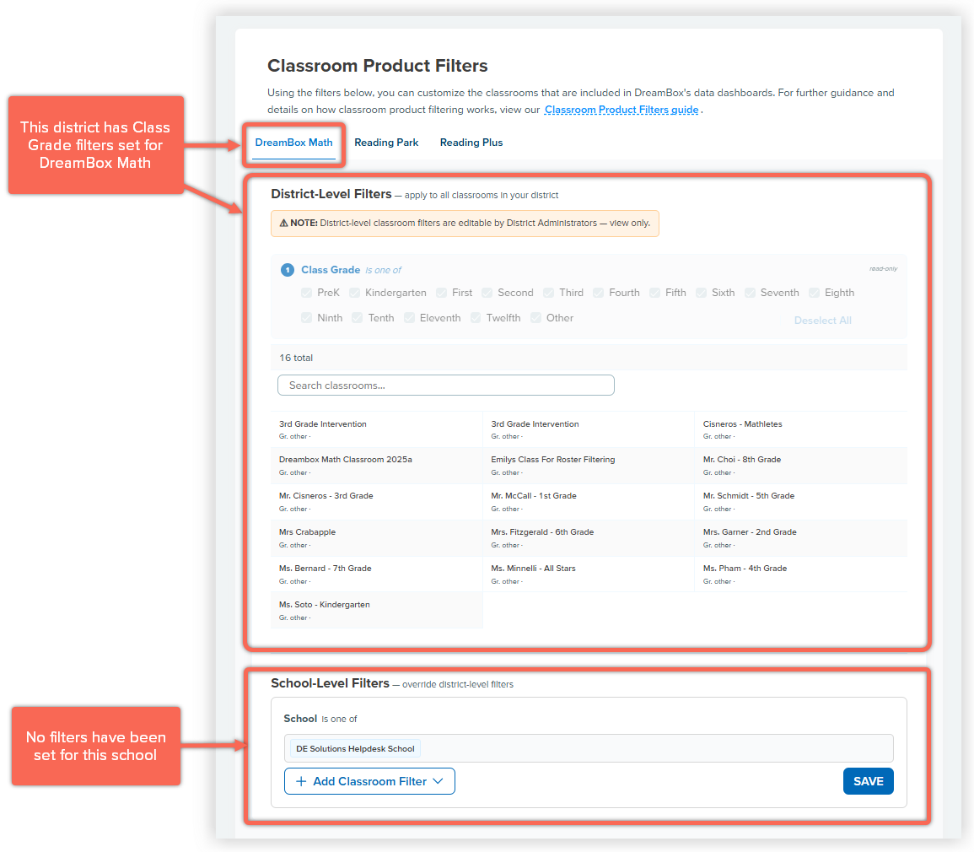
Task: Toggle the Twelfth grade checkbox
Action: click(x=476, y=317)
